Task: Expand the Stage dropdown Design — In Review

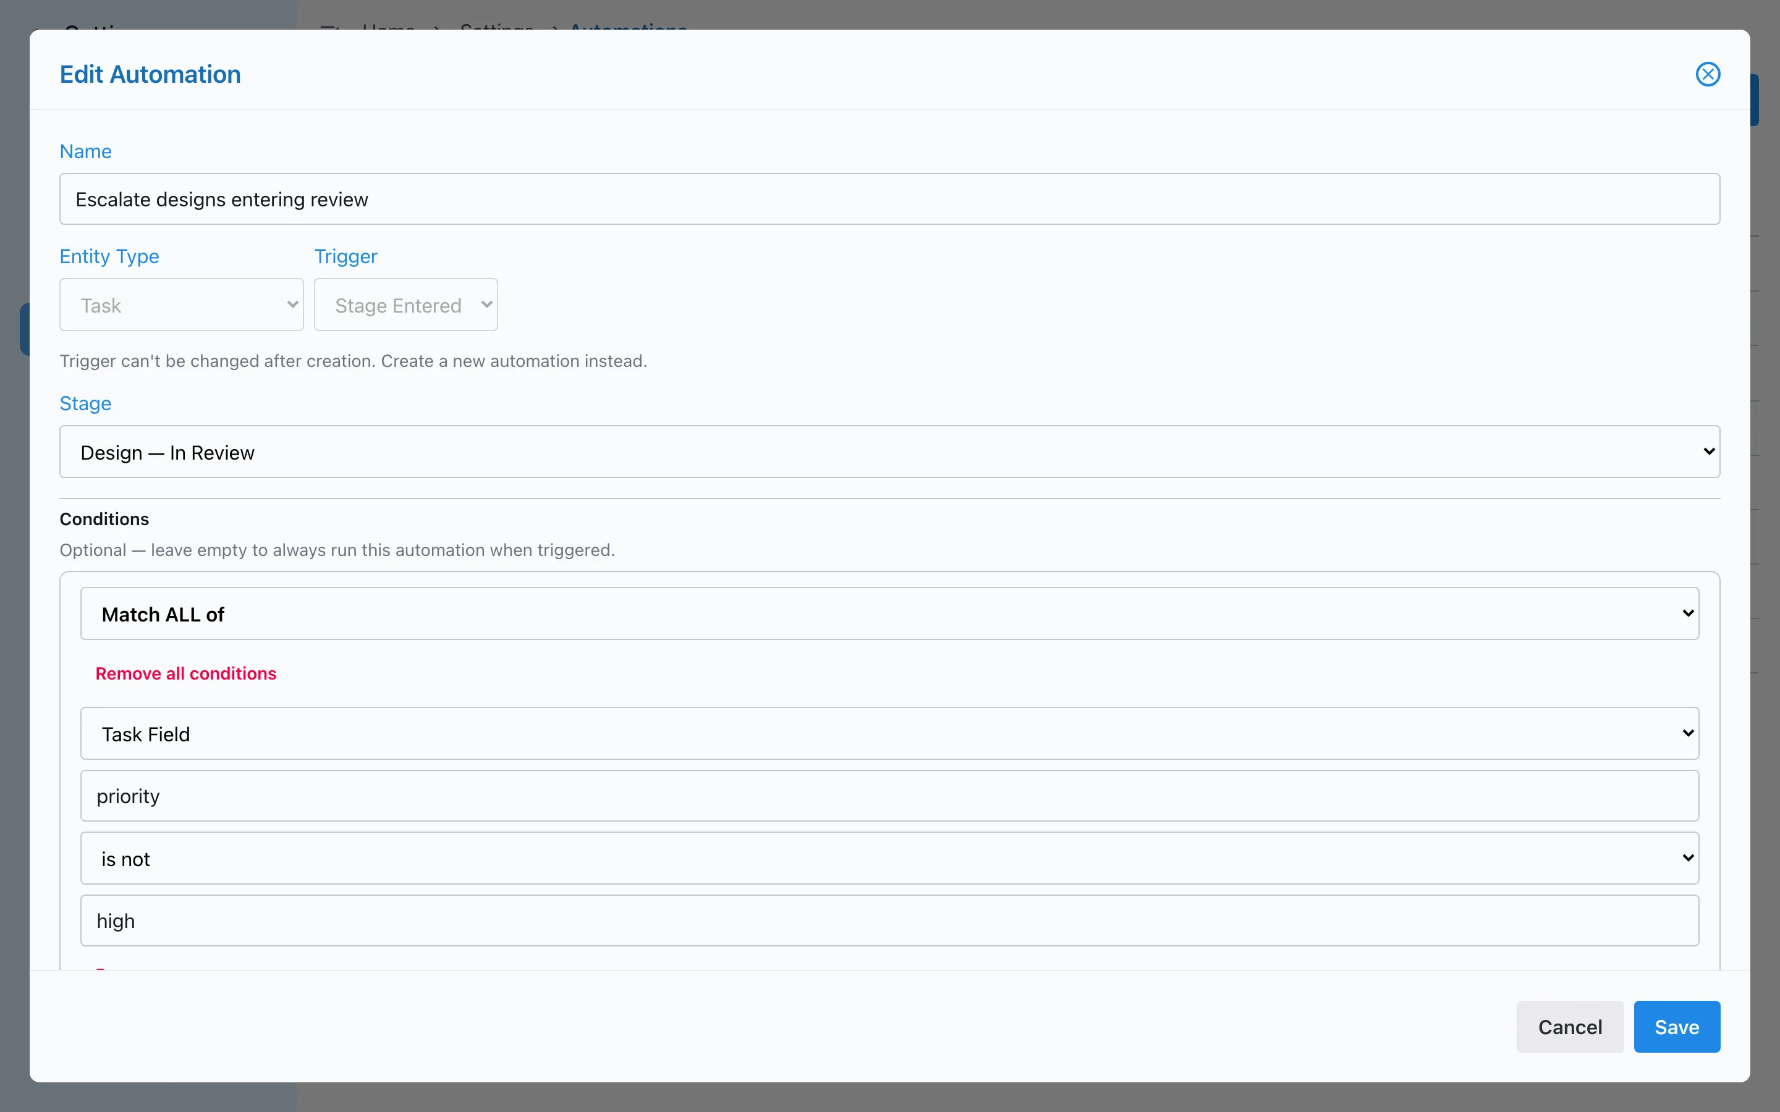Action: point(889,452)
